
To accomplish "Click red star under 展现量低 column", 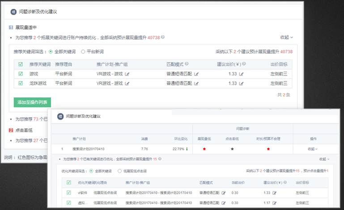I will [204, 149].
